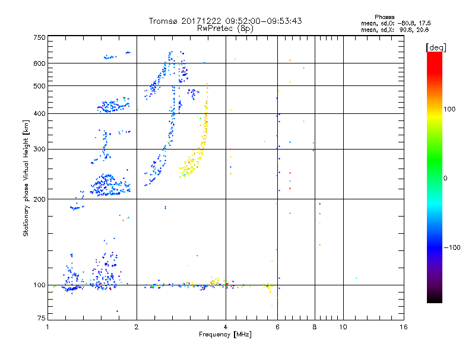Viewport: 475px width, 356px height.
Task: Click the y-axis label '300'
Action: (39, 150)
